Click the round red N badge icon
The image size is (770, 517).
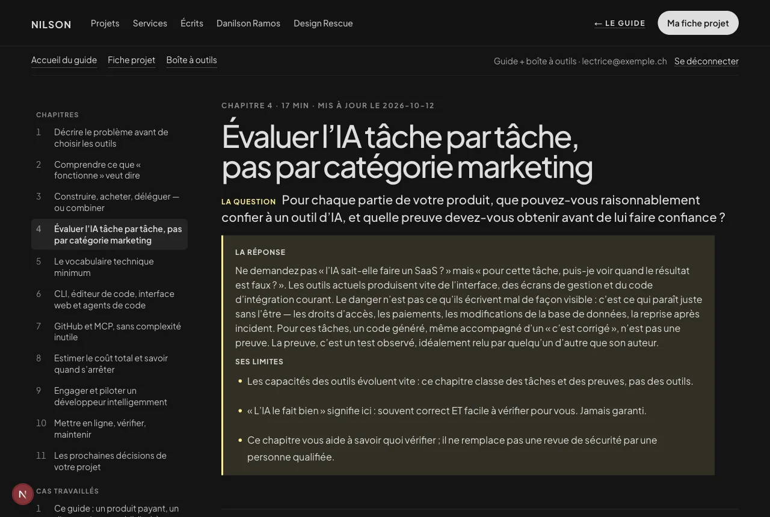(x=23, y=494)
